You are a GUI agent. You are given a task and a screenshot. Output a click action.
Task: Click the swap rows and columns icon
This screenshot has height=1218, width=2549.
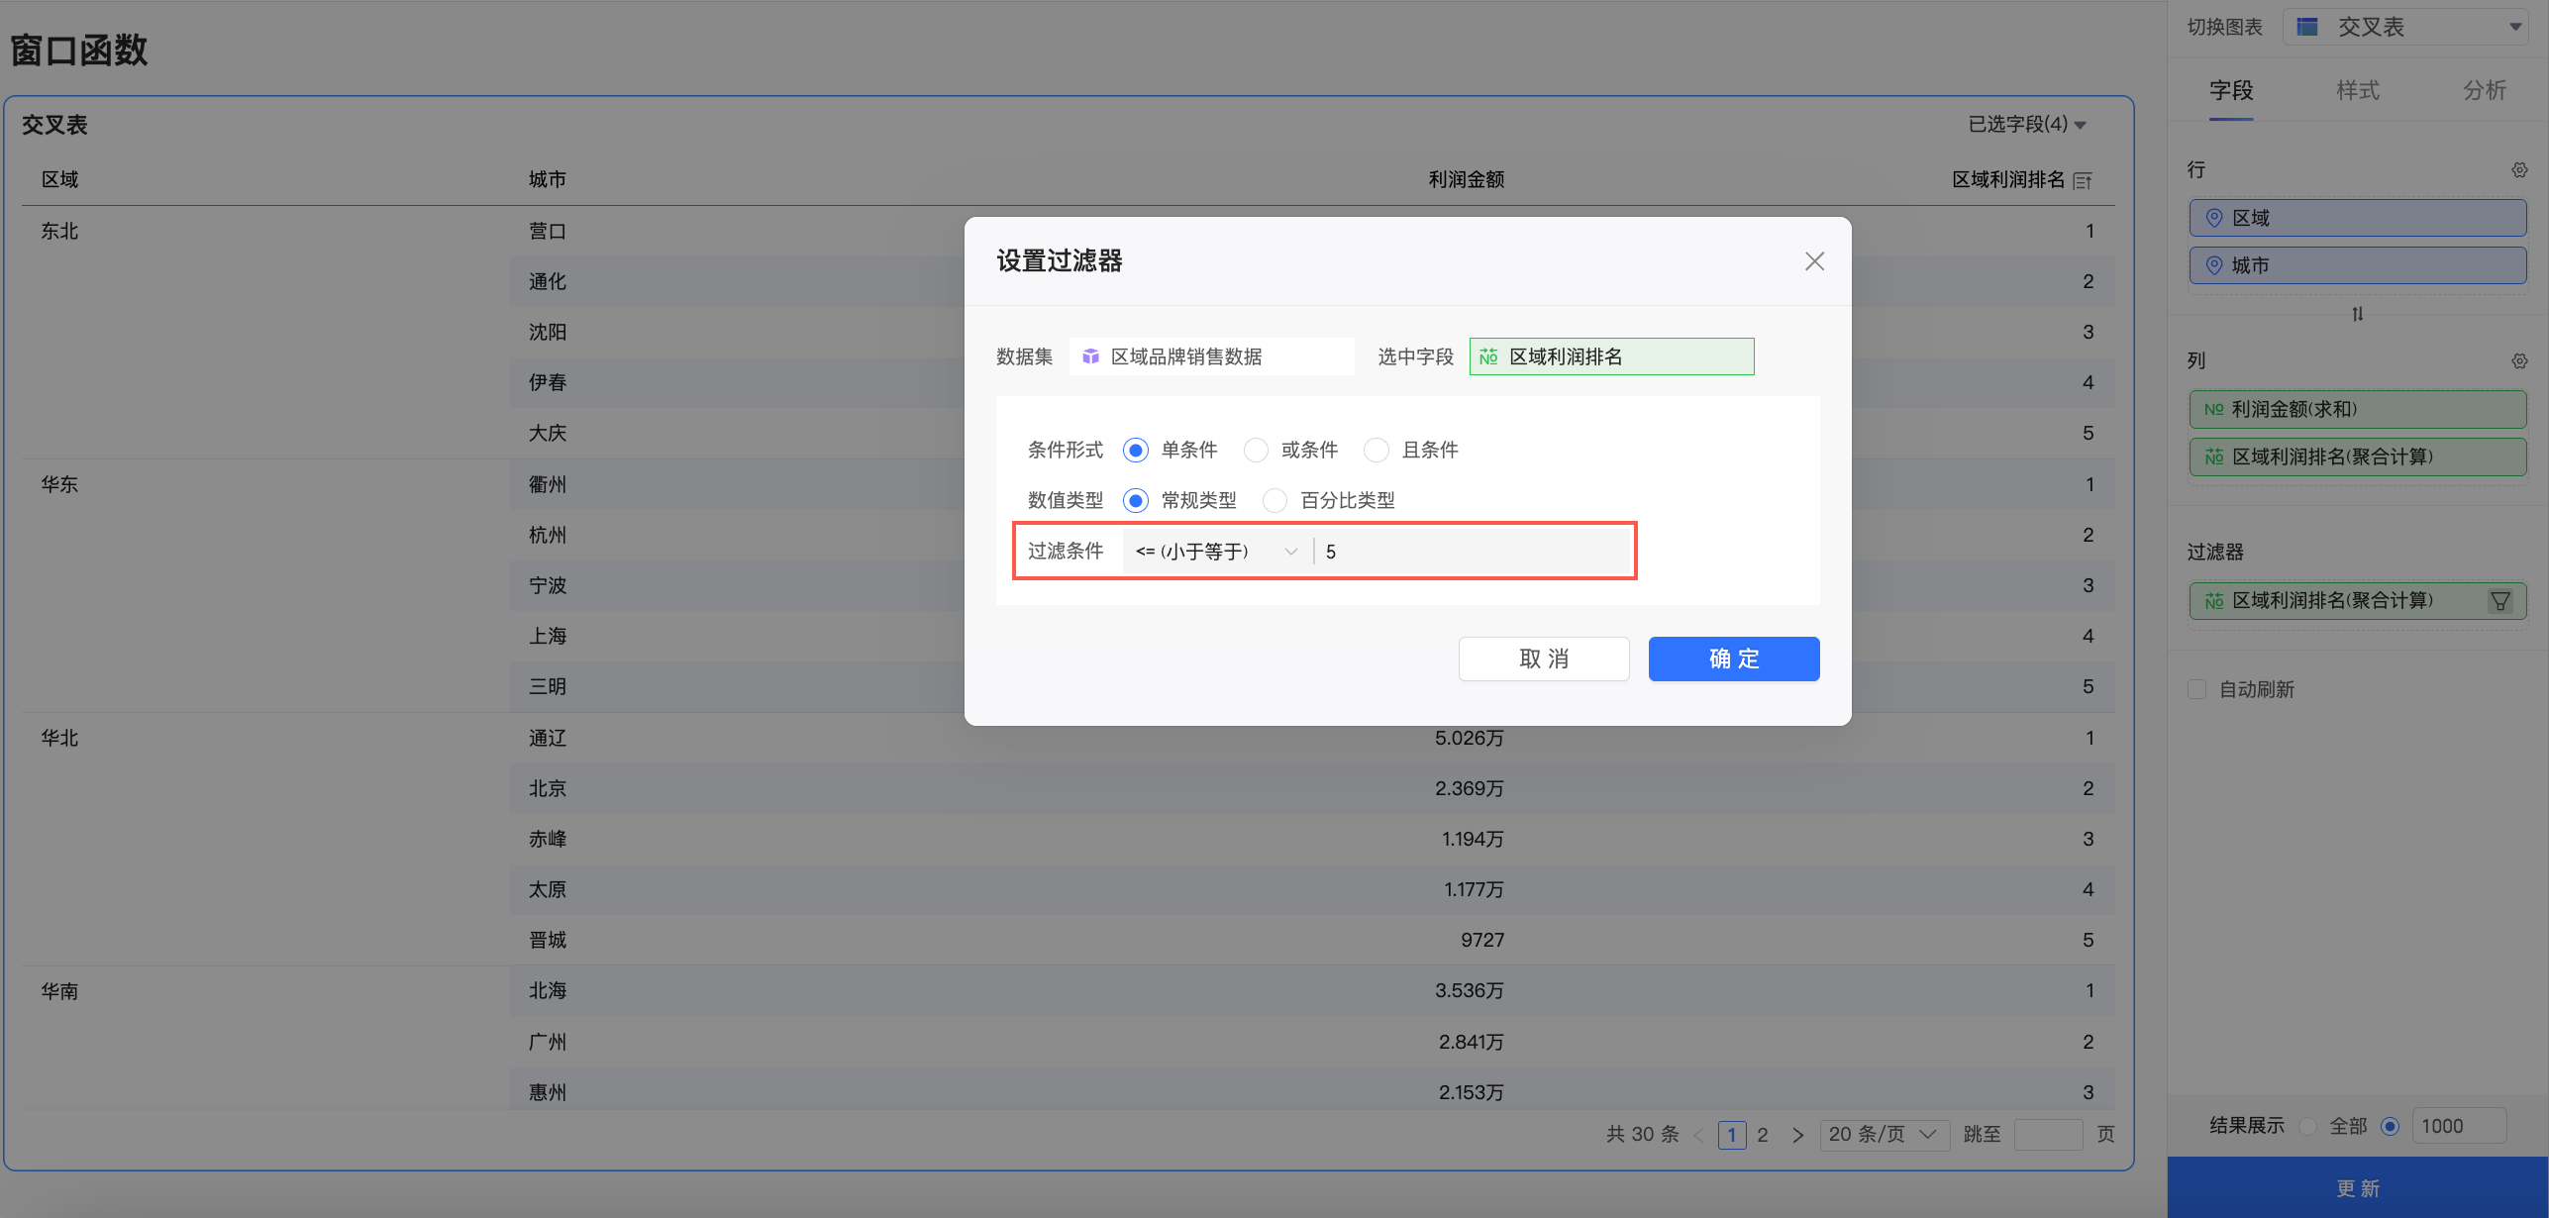click(x=2358, y=314)
